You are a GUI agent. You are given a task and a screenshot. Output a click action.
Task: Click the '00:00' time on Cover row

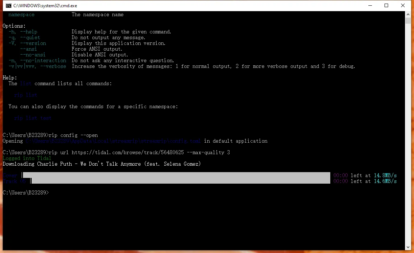click(341, 175)
